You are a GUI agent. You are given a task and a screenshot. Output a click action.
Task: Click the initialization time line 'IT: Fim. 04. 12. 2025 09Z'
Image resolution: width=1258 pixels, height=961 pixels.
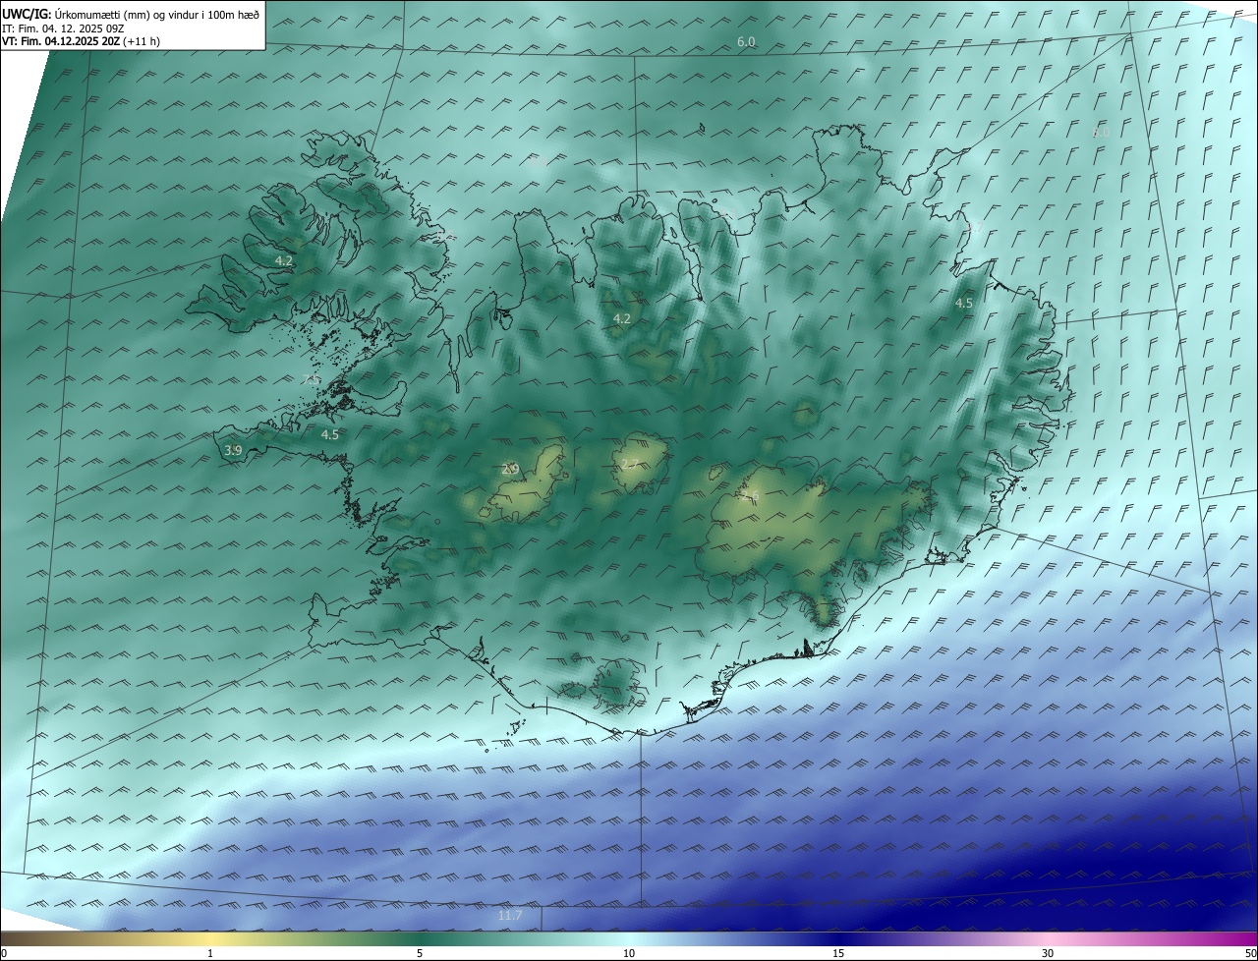pos(65,28)
